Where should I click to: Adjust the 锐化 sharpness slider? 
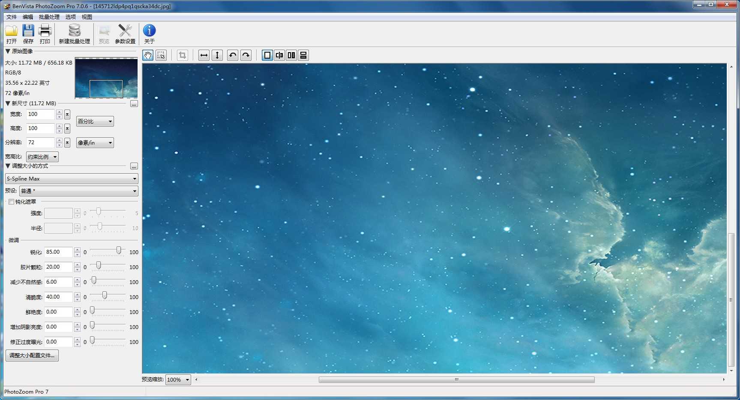click(119, 251)
